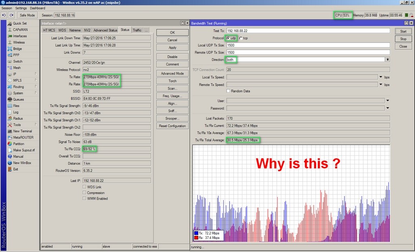
Task: Stop the running Bandwidth Test
Action: (403, 39)
